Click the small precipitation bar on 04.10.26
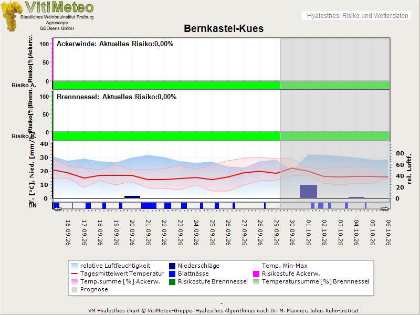 pyautogui.click(x=356, y=198)
